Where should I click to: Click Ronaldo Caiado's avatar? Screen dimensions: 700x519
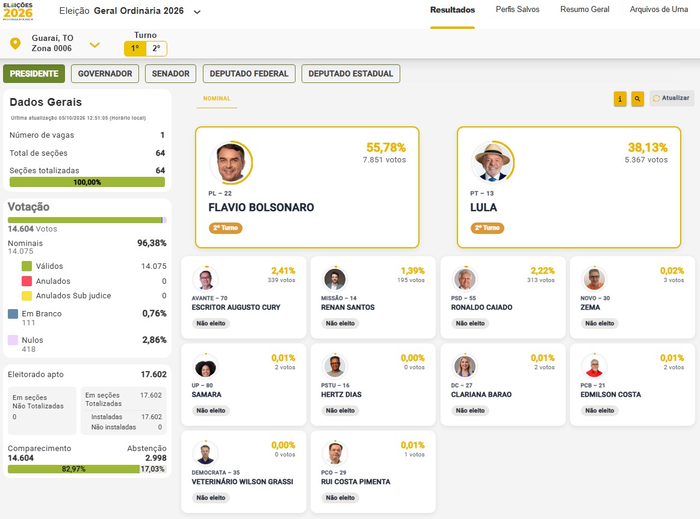465,280
